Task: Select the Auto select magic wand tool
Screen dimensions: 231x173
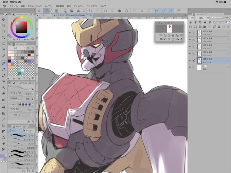Action: (3, 50)
